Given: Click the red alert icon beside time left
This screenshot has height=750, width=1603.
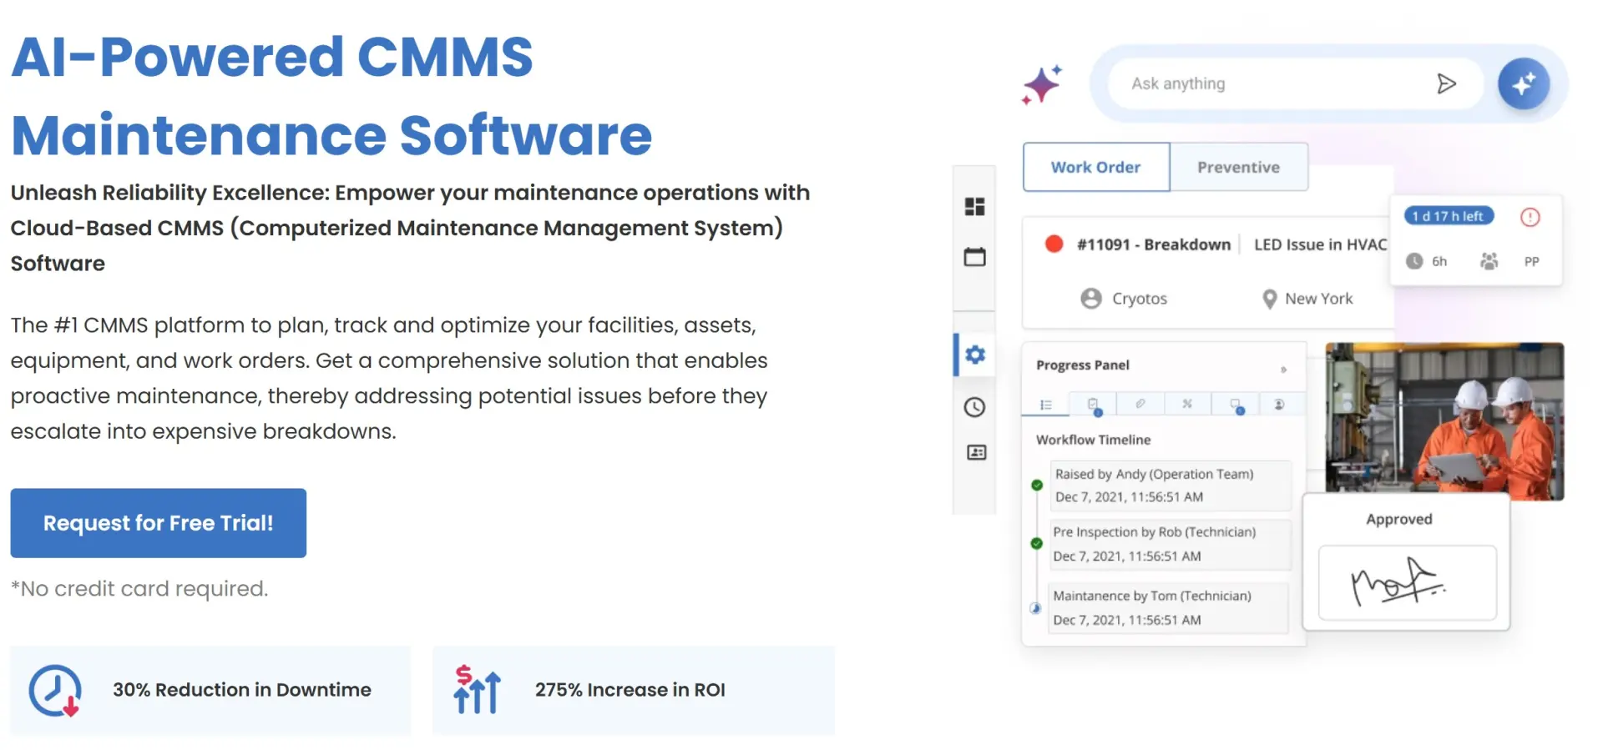Looking at the screenshot, I should coord(1530,217).
